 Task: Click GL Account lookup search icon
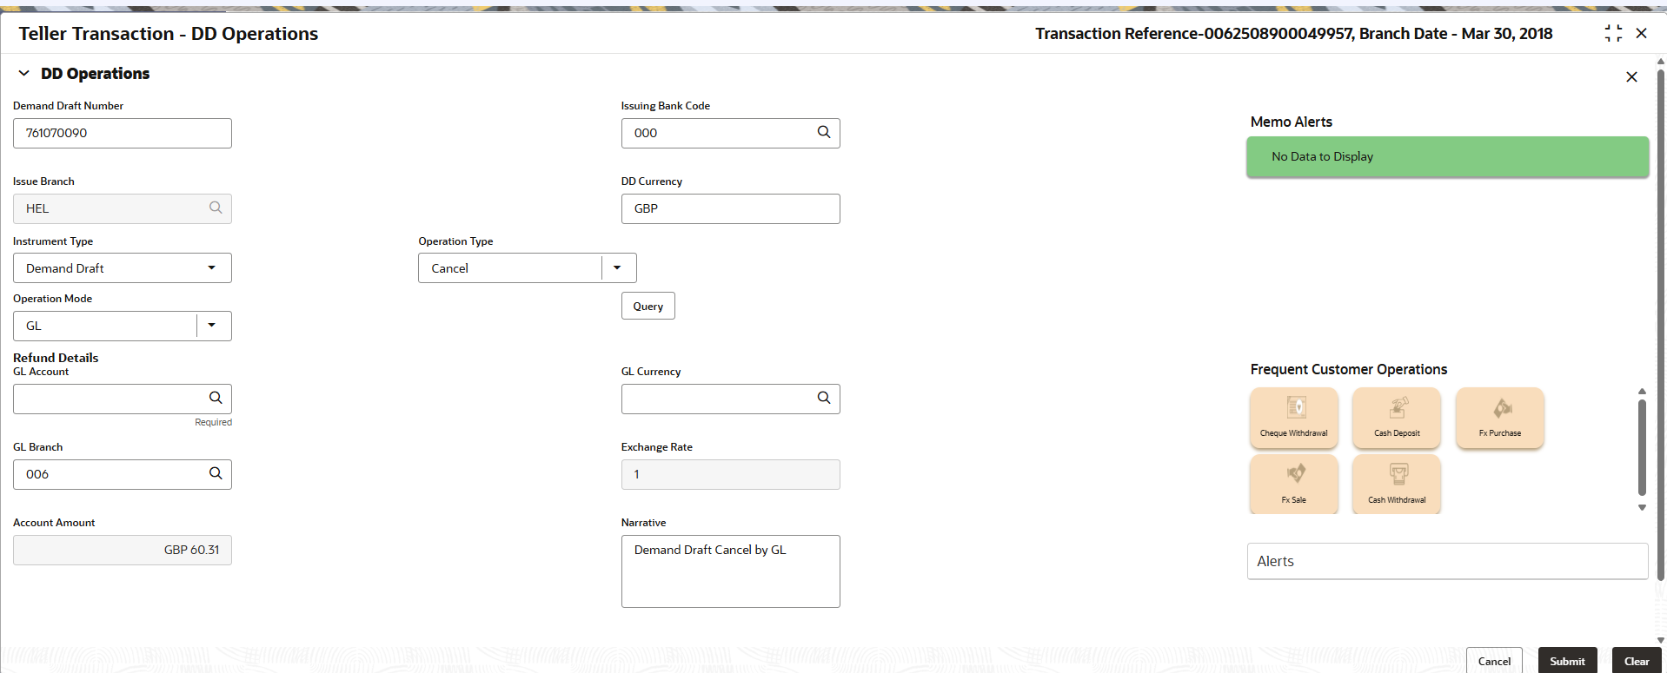[216, 398]
